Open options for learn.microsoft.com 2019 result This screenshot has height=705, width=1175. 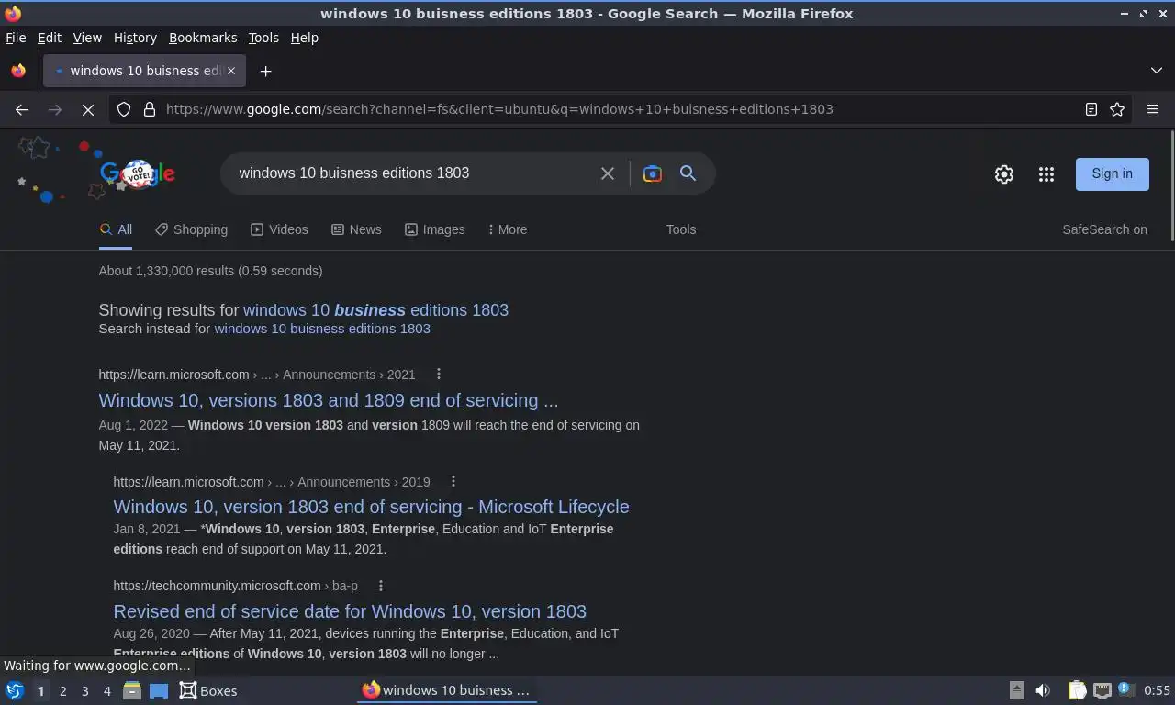coord(453,481)
